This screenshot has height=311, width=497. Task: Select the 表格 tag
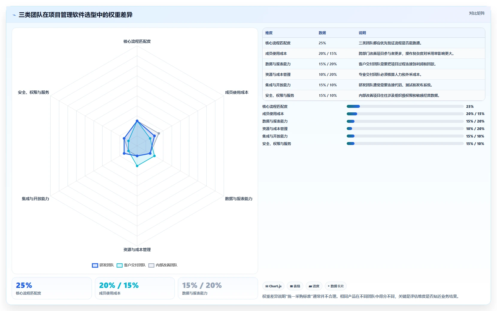tap(295, 286)
